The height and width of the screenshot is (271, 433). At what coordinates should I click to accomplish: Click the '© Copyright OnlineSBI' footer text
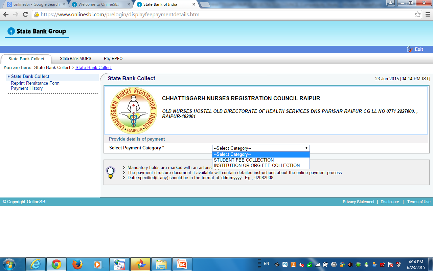[x=25, y=202]
